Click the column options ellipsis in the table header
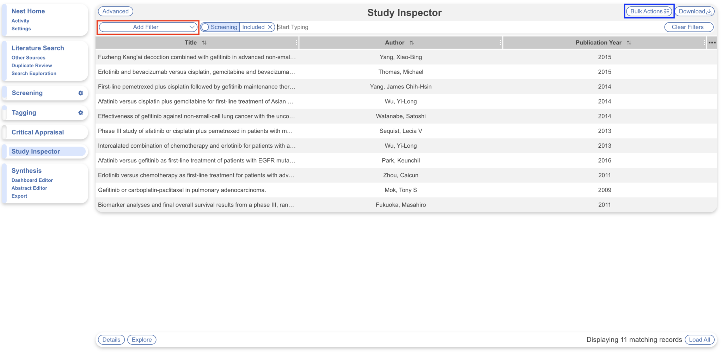 click(712, 42)
